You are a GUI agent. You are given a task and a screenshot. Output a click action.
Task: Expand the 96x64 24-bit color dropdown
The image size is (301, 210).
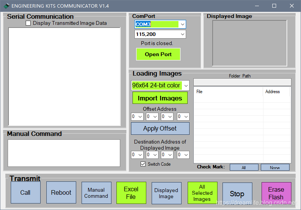[x=186, y=86]
